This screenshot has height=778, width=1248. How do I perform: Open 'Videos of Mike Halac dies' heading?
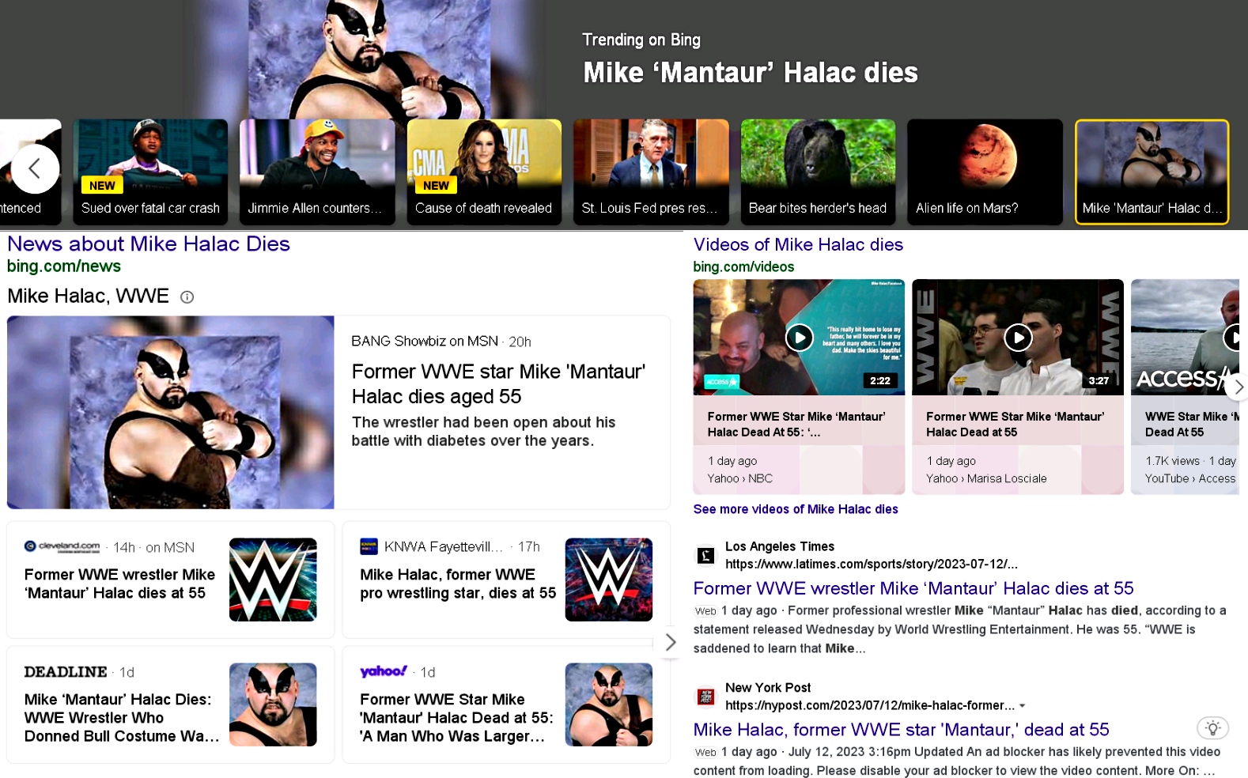(798, 244)
